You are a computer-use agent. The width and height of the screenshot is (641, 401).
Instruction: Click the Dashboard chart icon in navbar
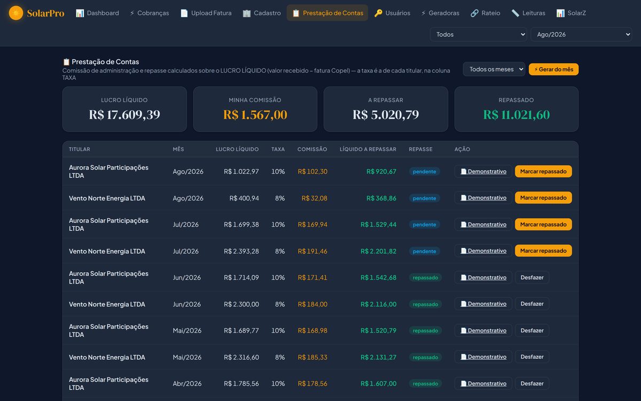(80, 13)
